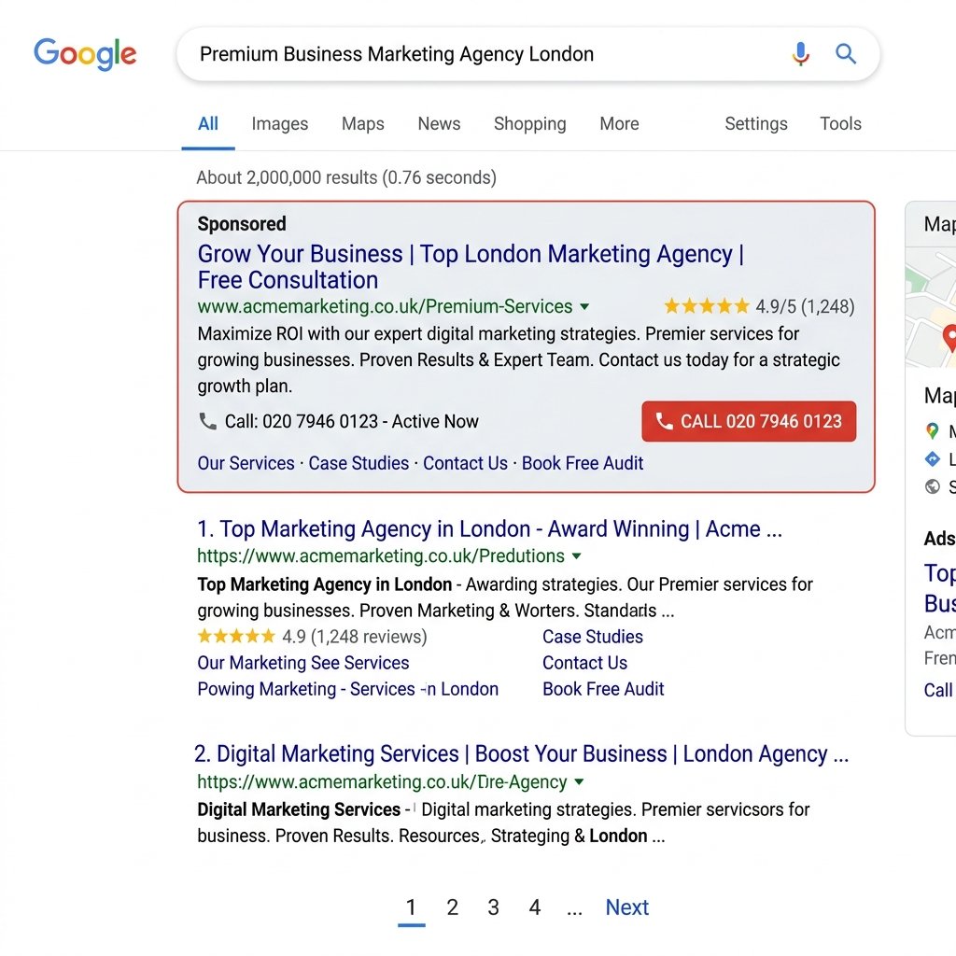This screenshot has width=956, height=956.
Task: Open 'Book Free Audit' under first organic result
Action: [x=603, y=689]
